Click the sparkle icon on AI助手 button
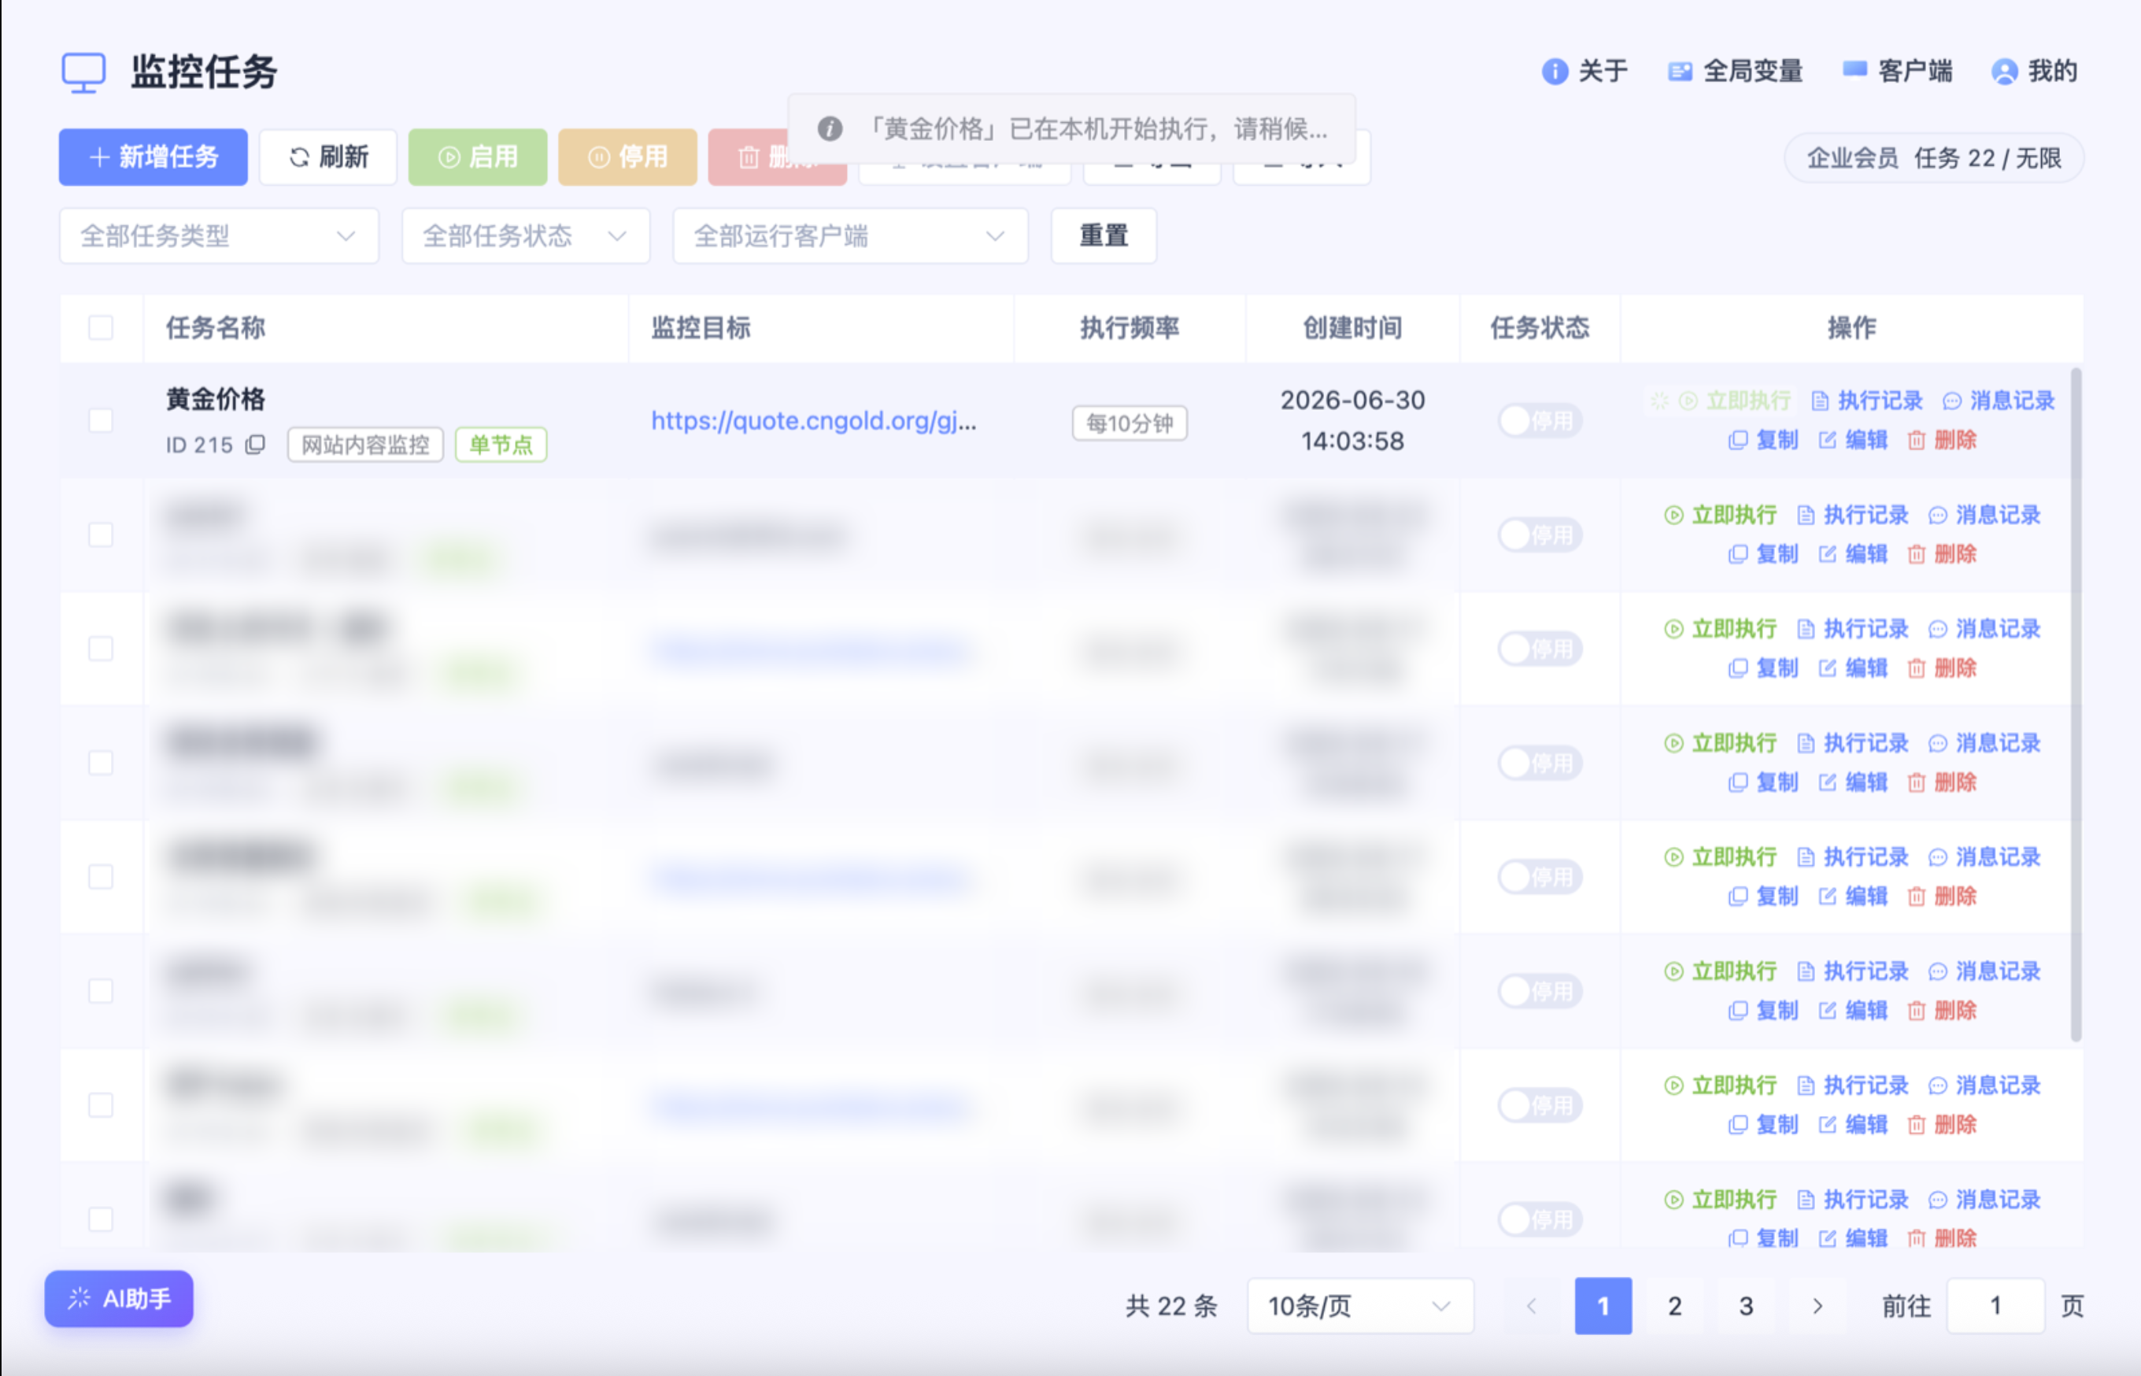 (79, 1298)
